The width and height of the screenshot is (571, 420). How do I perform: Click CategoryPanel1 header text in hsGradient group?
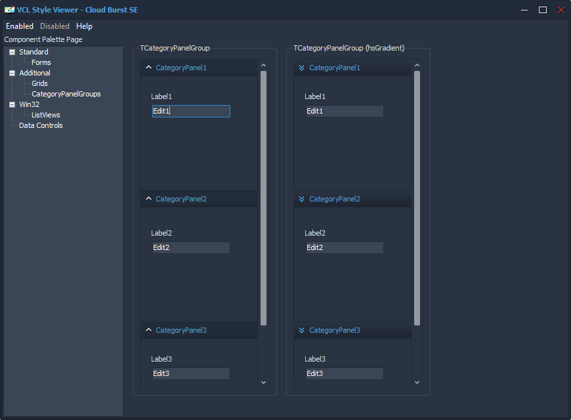point(335,68)
